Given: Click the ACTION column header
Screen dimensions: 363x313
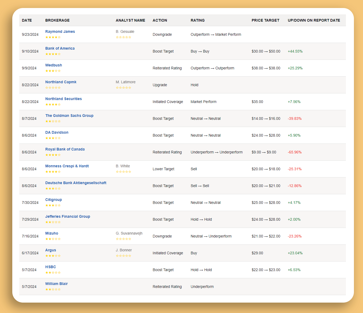Looking at the screenshot, I should click(x=160, y=20).
